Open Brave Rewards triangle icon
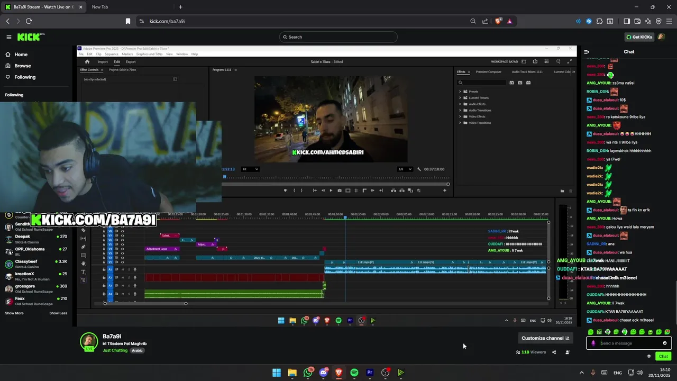 (x=509, y=21)
